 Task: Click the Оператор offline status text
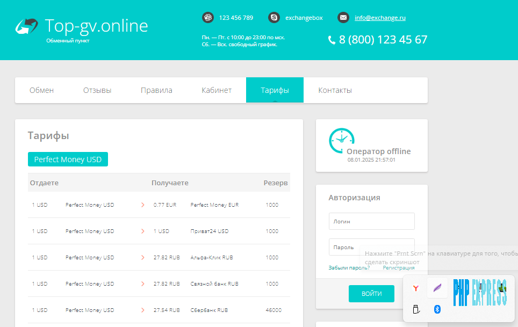[x=379, y=151]
